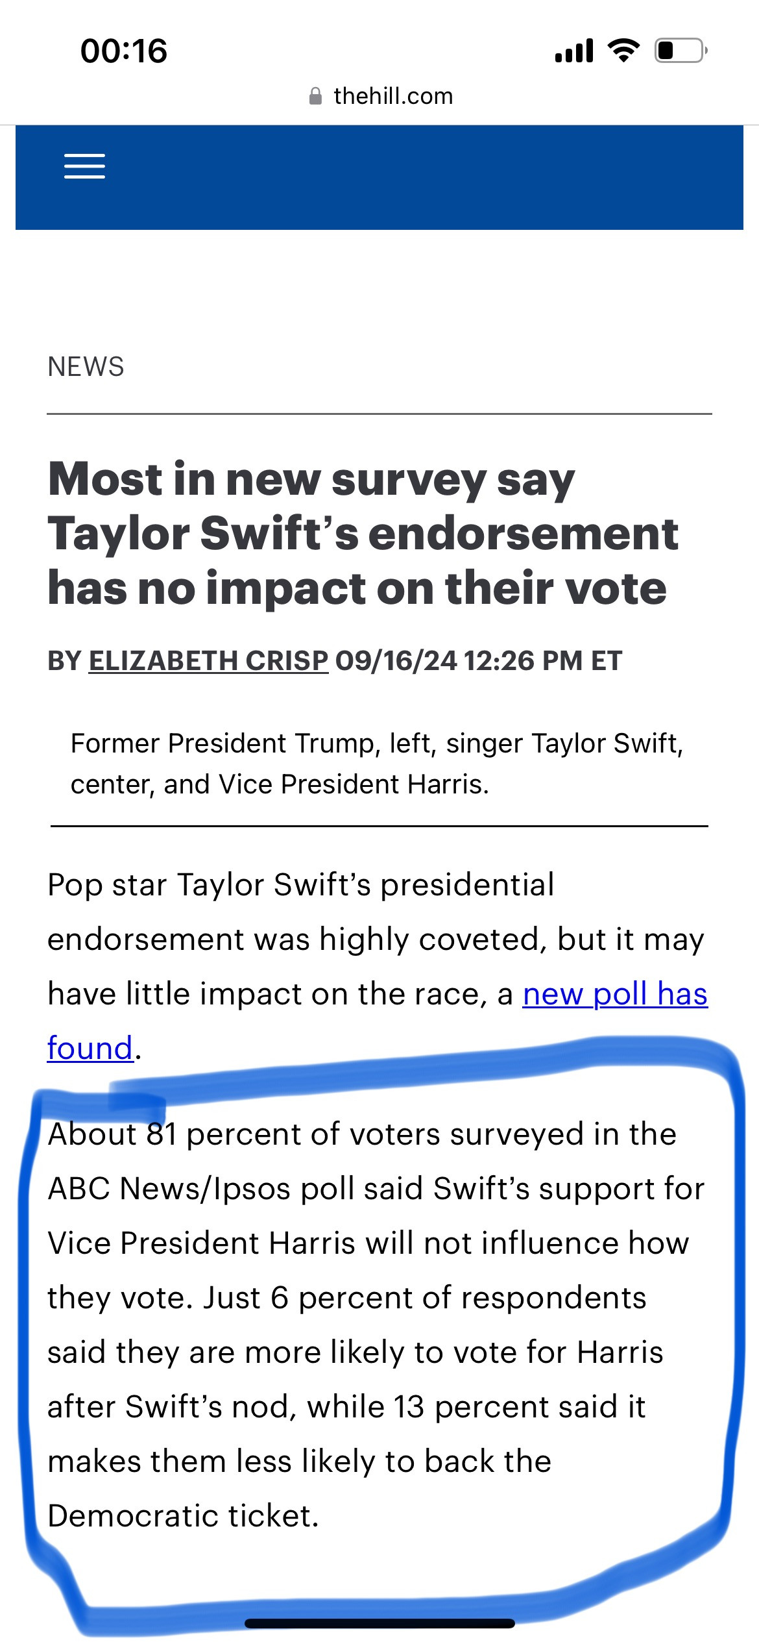Click the underlined "found" link text
This screenshot has width=759, height=1644.
coord(90,1048)
